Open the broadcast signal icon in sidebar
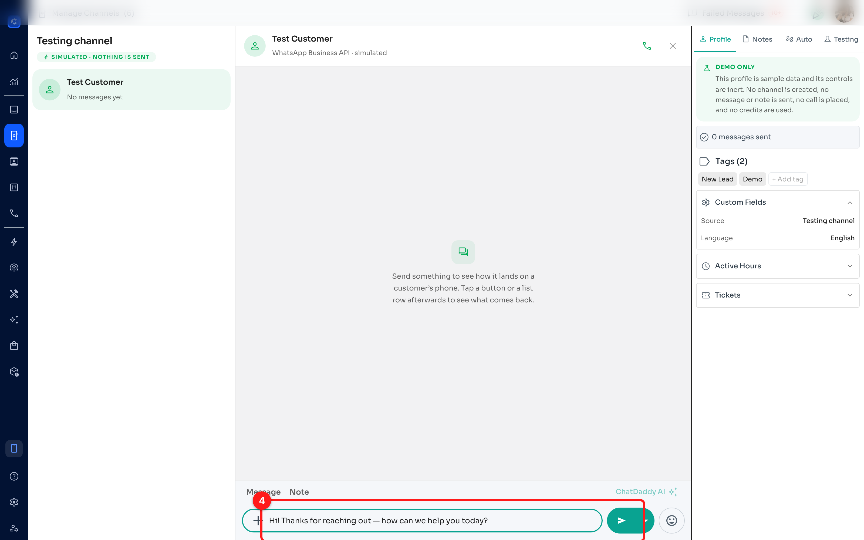This screenshot has height=540, width=864. coord(14,268)
